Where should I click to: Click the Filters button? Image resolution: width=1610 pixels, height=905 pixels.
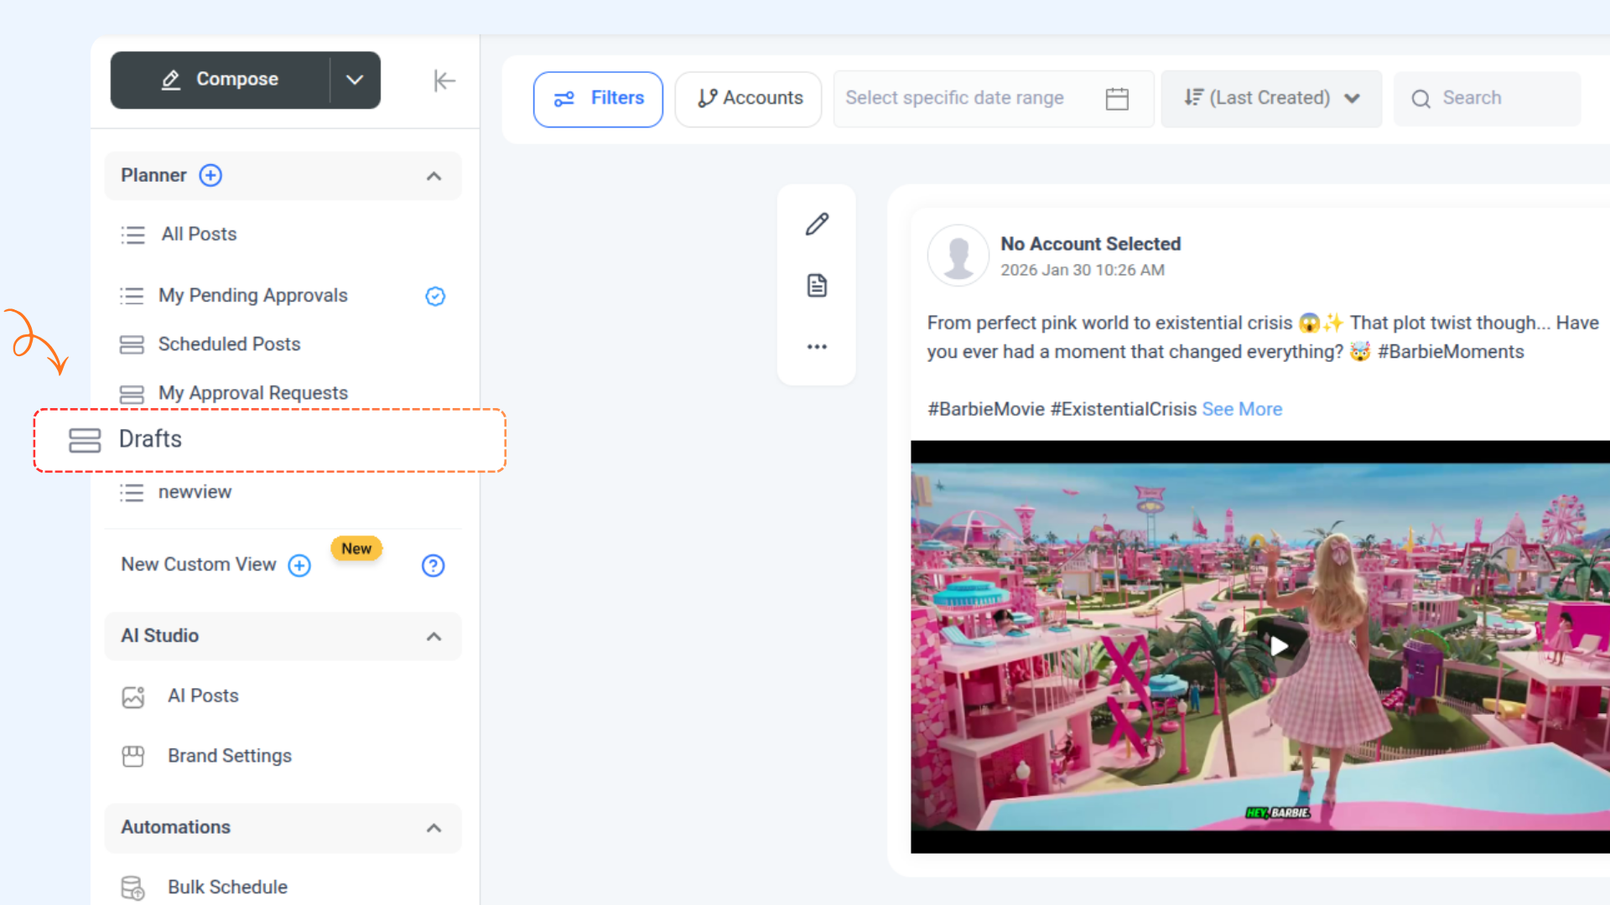tap(598, 99)
